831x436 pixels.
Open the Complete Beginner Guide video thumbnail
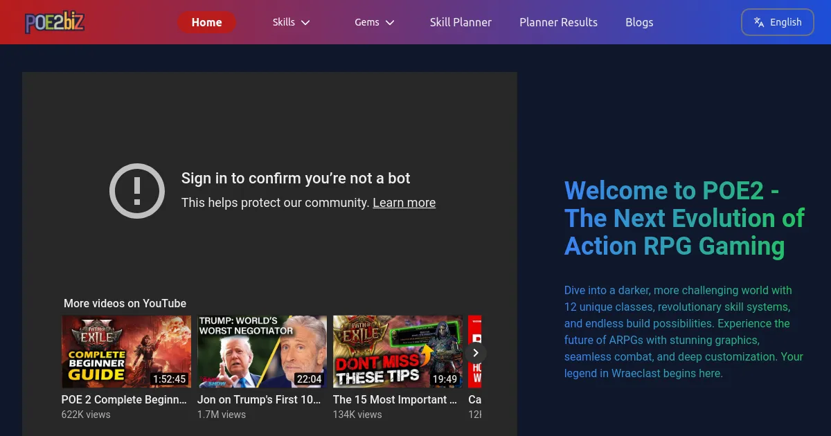click(x=126, y=352)
